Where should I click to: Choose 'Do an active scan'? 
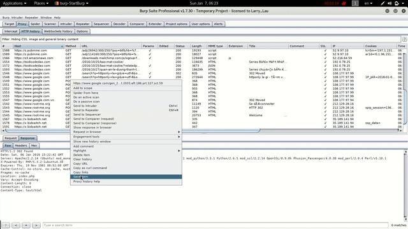[x=126, y=97]
